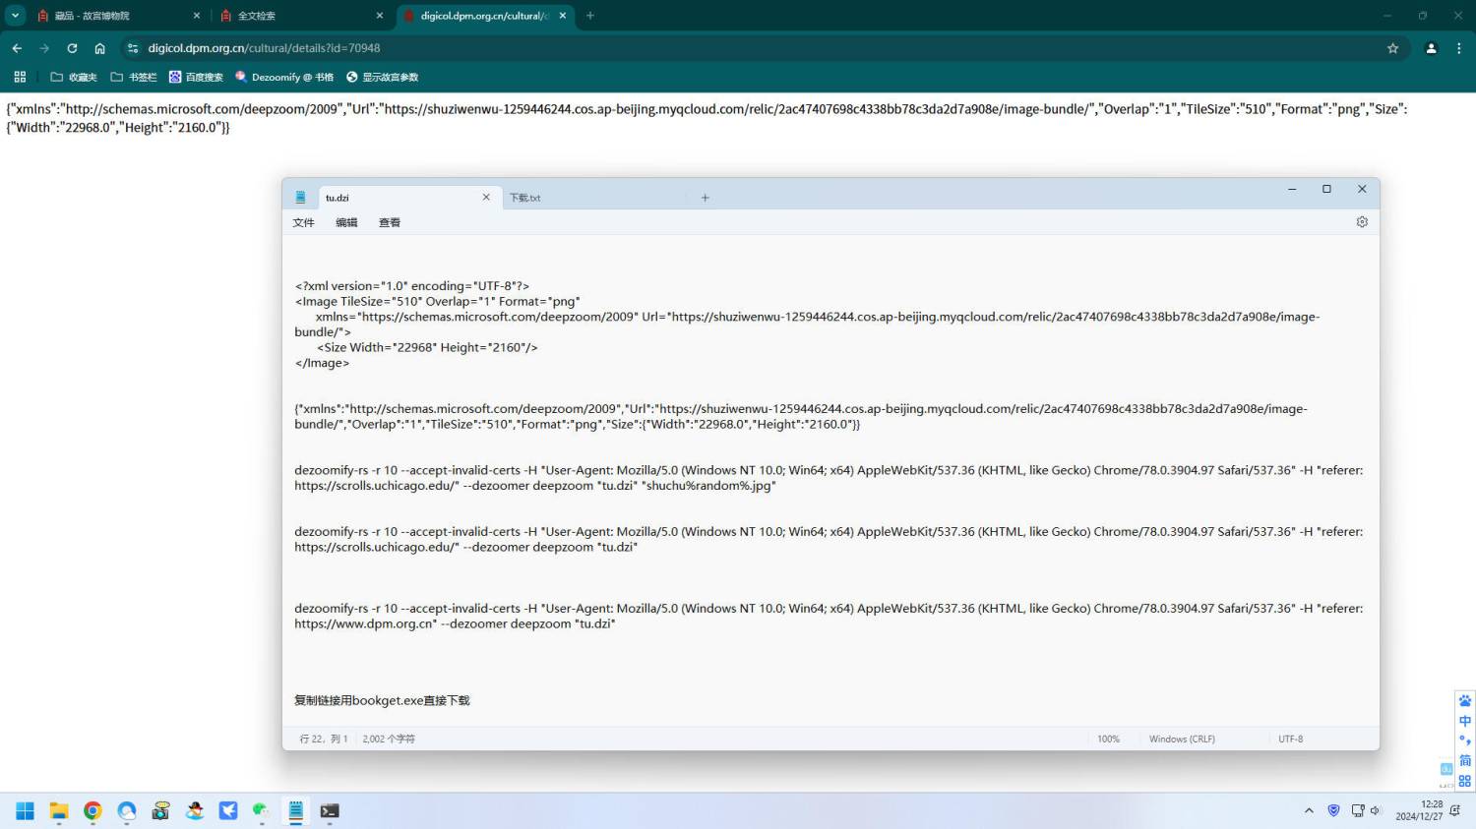The image size is (1476, 829).
Task: Click the Baidu paw icon in IME toolbar
Action: pos(1464,701)
